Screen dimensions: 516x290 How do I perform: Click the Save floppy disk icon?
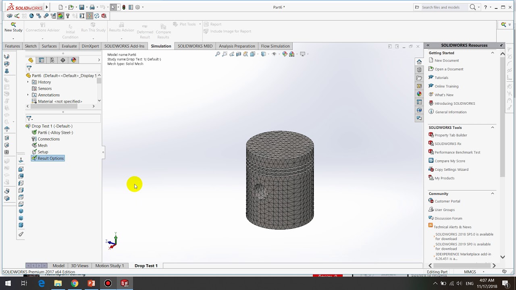coord(82,7)
